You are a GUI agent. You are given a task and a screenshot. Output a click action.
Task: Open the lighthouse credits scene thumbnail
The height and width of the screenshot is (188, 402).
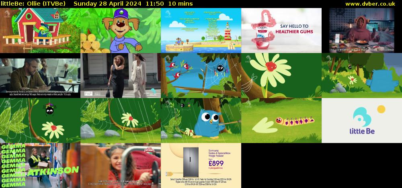tap(201, 31)
